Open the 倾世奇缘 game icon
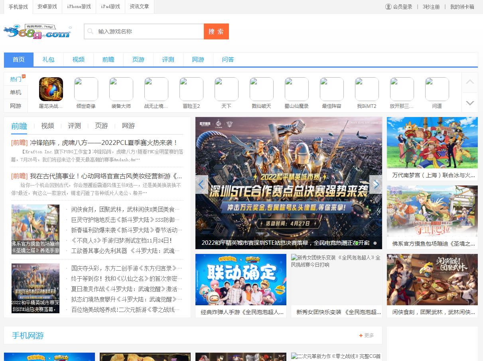The image size is (483, 361). [x=86, y=89]
